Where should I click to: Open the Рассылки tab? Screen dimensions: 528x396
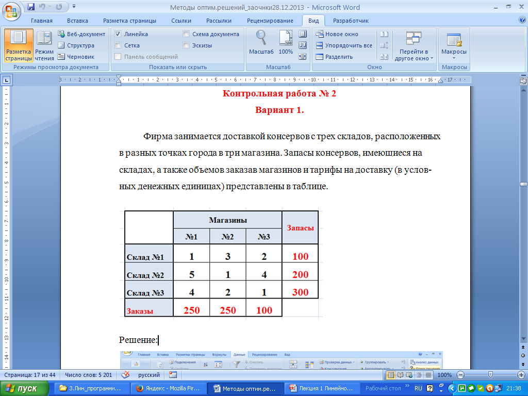point(219,21)
